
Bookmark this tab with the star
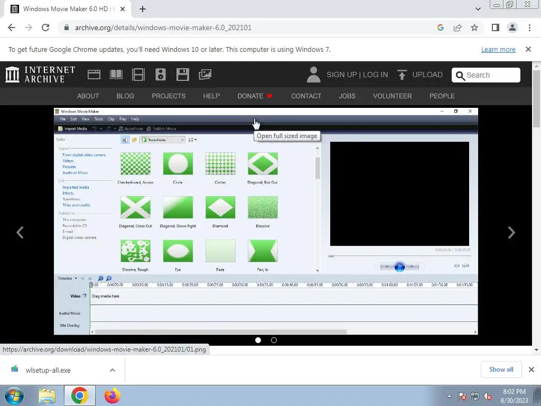tap(474, 27)
